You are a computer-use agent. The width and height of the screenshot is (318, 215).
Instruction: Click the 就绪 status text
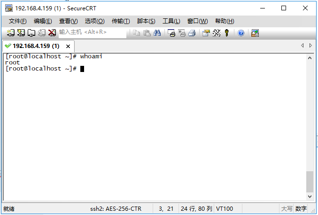click(x=9, y=209)
